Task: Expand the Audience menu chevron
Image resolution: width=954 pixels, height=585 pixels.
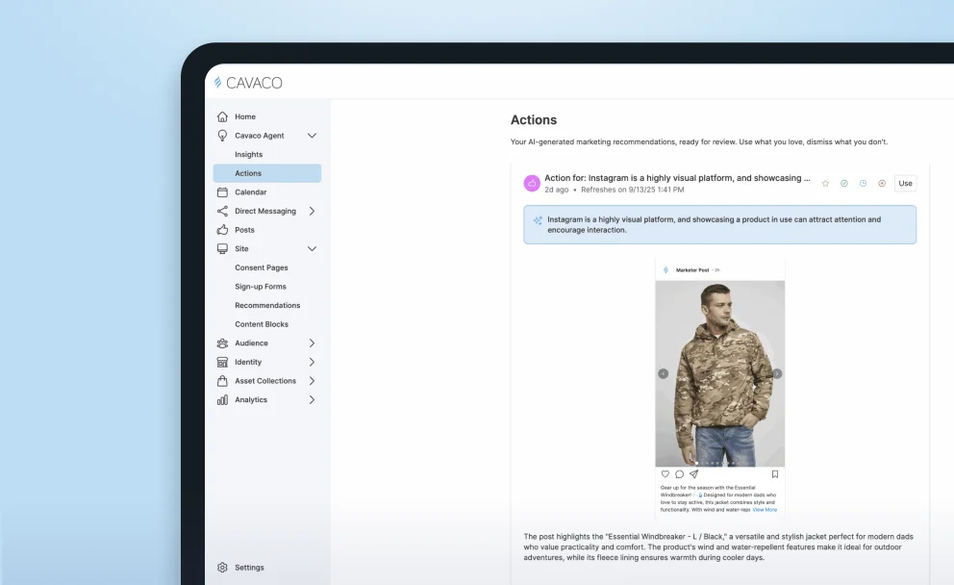Action: tap(312, 343)
